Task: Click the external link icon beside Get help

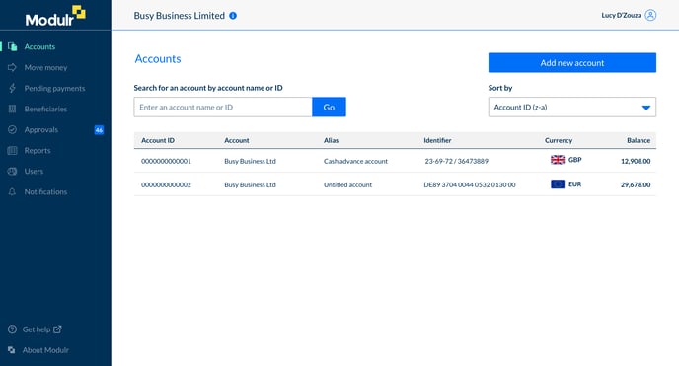Action: [x=57, y=329]
